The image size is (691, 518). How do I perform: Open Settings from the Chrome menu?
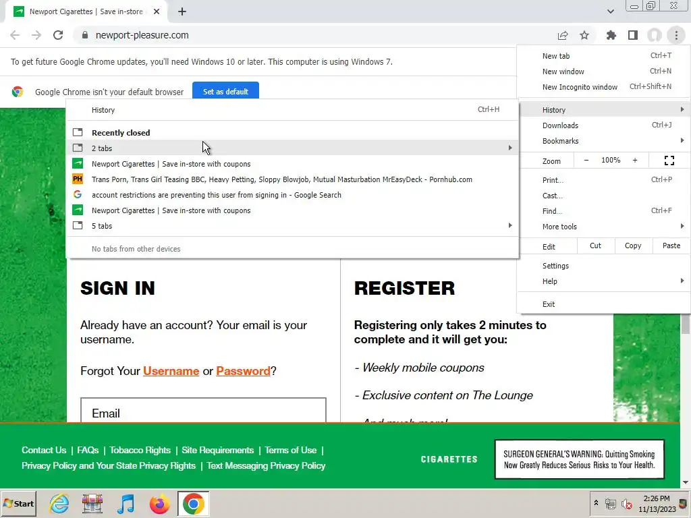coord(603,266)
